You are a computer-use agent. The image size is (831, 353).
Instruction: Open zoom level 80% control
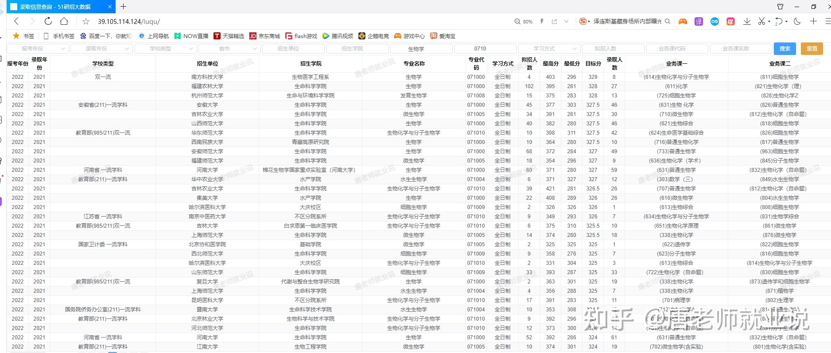tap(524, 21)
